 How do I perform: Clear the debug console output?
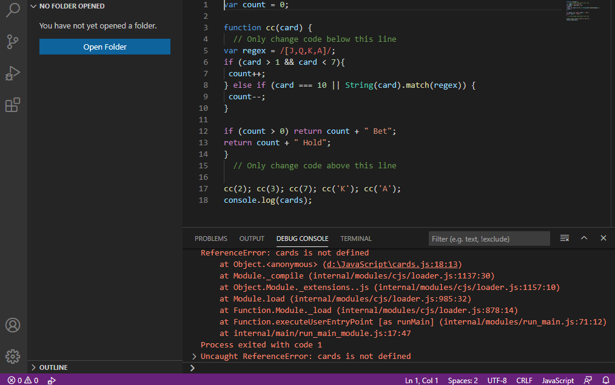point(564,238)
